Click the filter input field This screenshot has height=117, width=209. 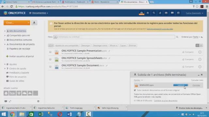(x=114, y=37)
